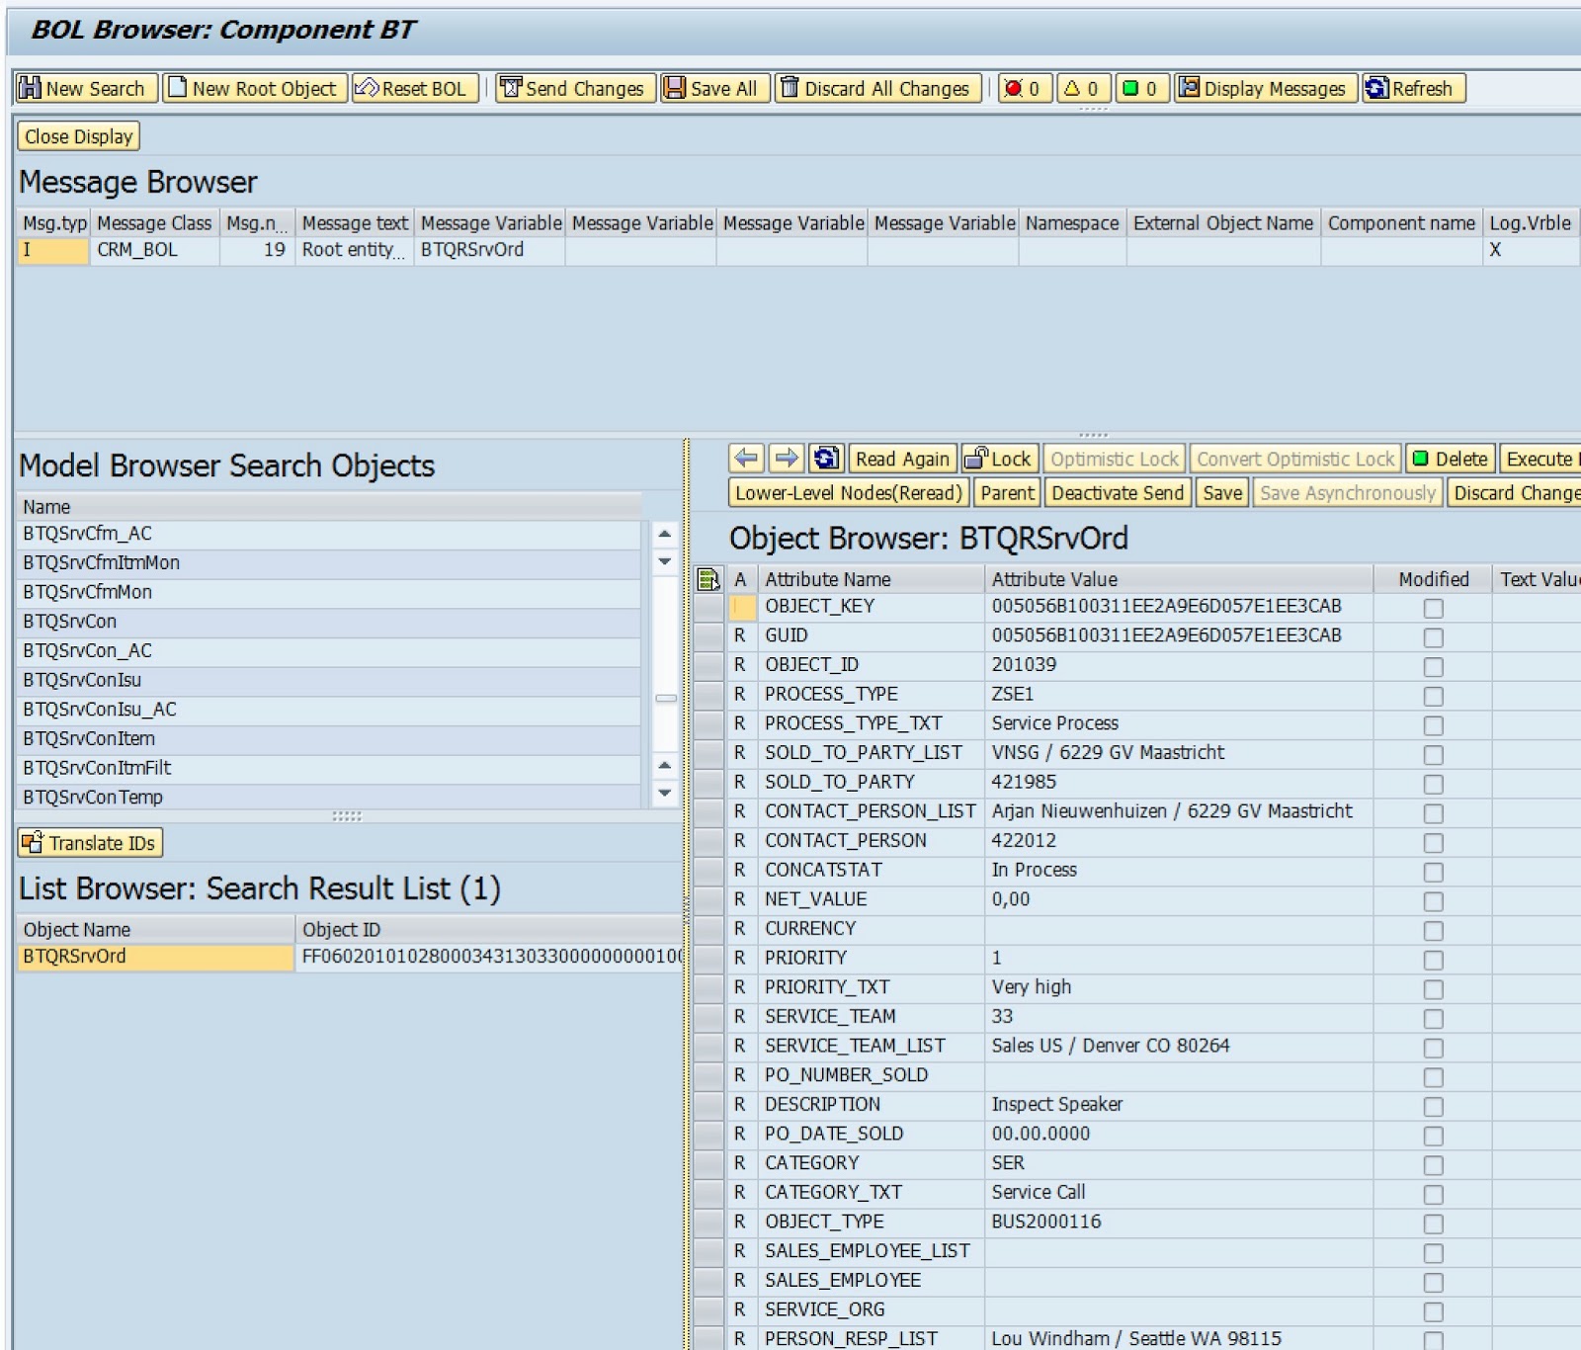The height and width of the screenshot is (1350, 1581).
Task: Click the New Search button
Action: coord(86,89)
